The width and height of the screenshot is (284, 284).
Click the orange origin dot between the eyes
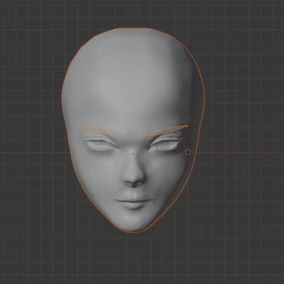pyautogui.click(x=133, y=154)
